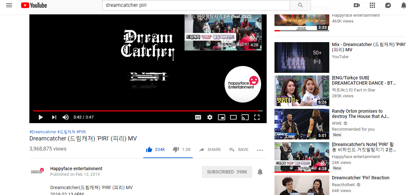Open the notifications bell in header
Viewport: 406px width, 195px height.
tap(403, 5)
